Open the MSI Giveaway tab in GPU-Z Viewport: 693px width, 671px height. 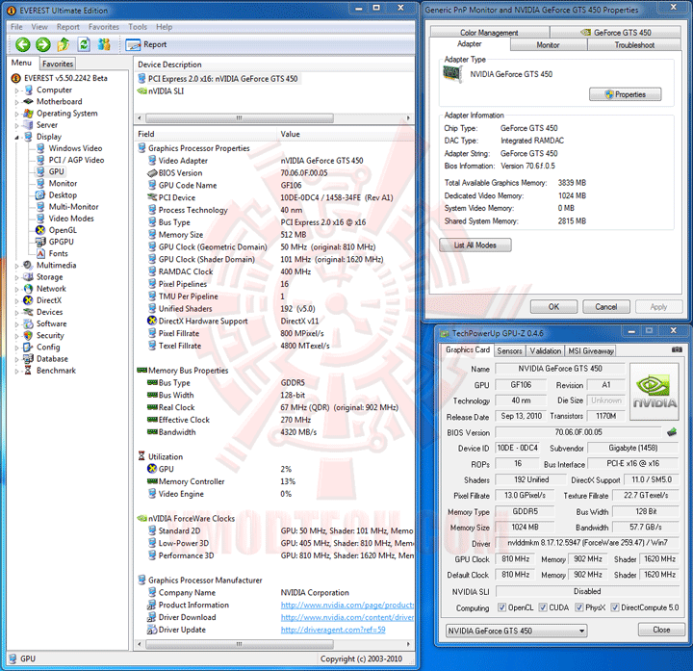pos(590,351)
